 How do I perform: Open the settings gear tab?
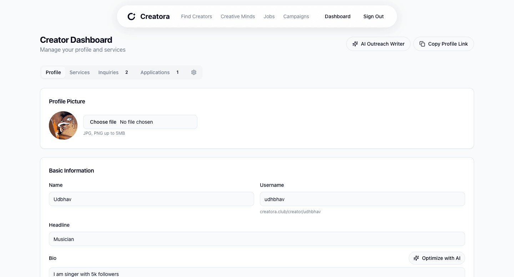(194, 72)
